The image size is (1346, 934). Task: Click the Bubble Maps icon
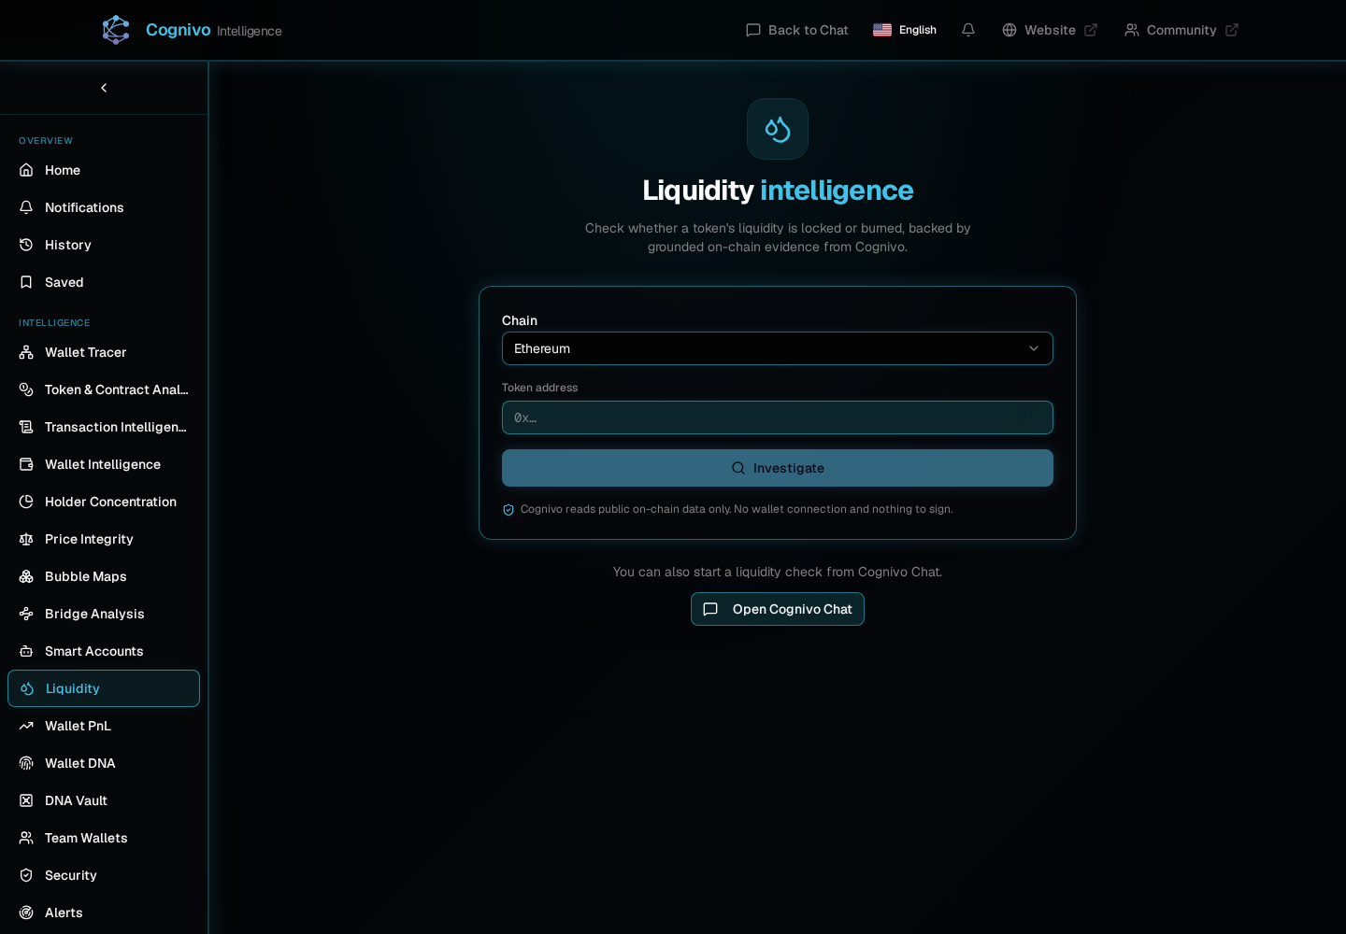pos(26,576)
